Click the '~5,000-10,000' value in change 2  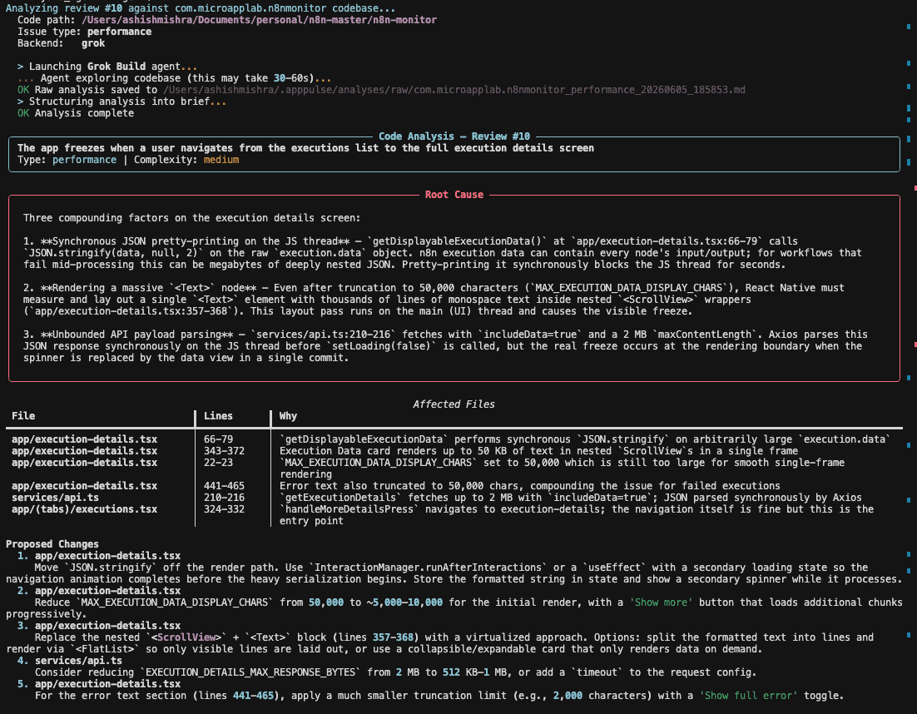404,602
